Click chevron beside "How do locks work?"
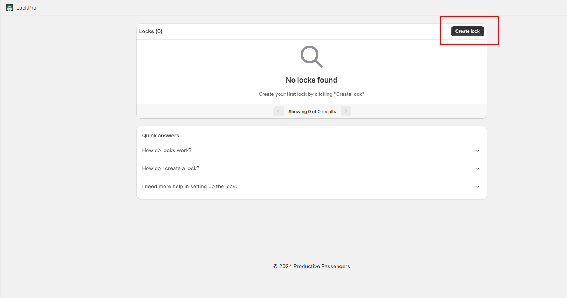 point(477,151)
